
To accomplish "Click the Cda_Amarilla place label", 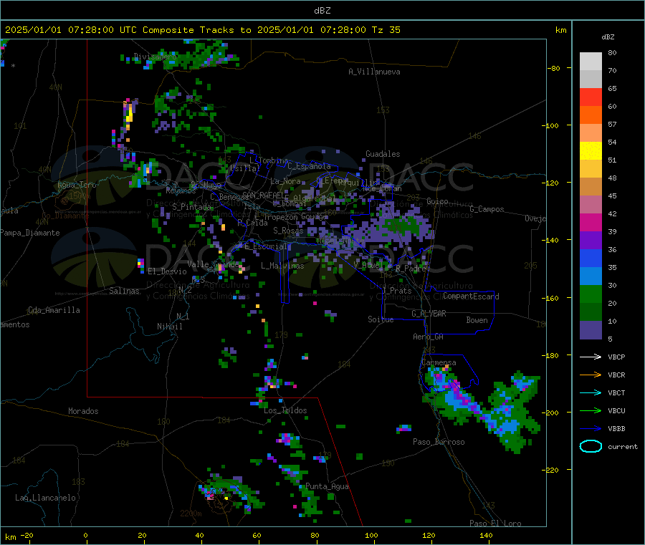I will click(54, 310).
